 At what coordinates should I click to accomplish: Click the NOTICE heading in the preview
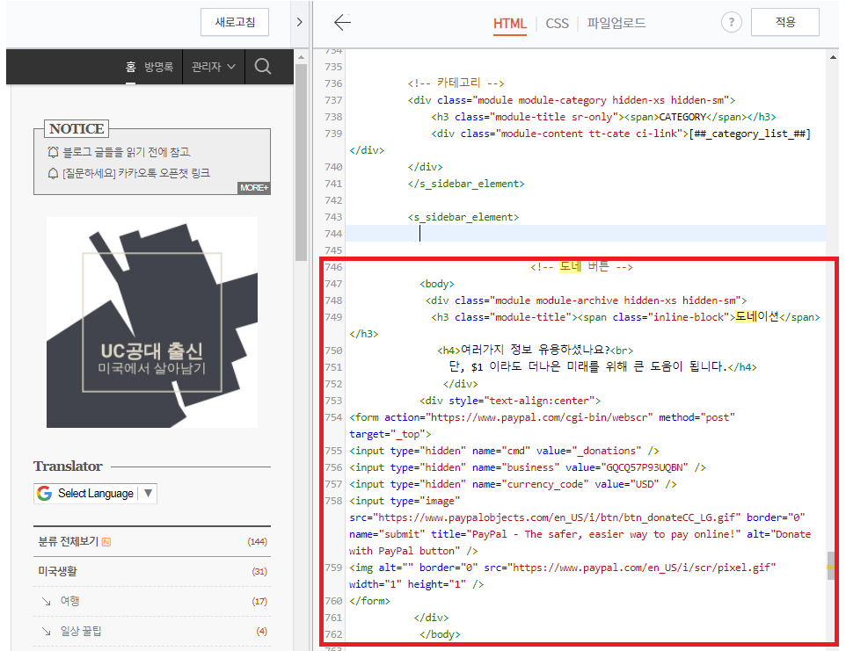tap(77, 129)
